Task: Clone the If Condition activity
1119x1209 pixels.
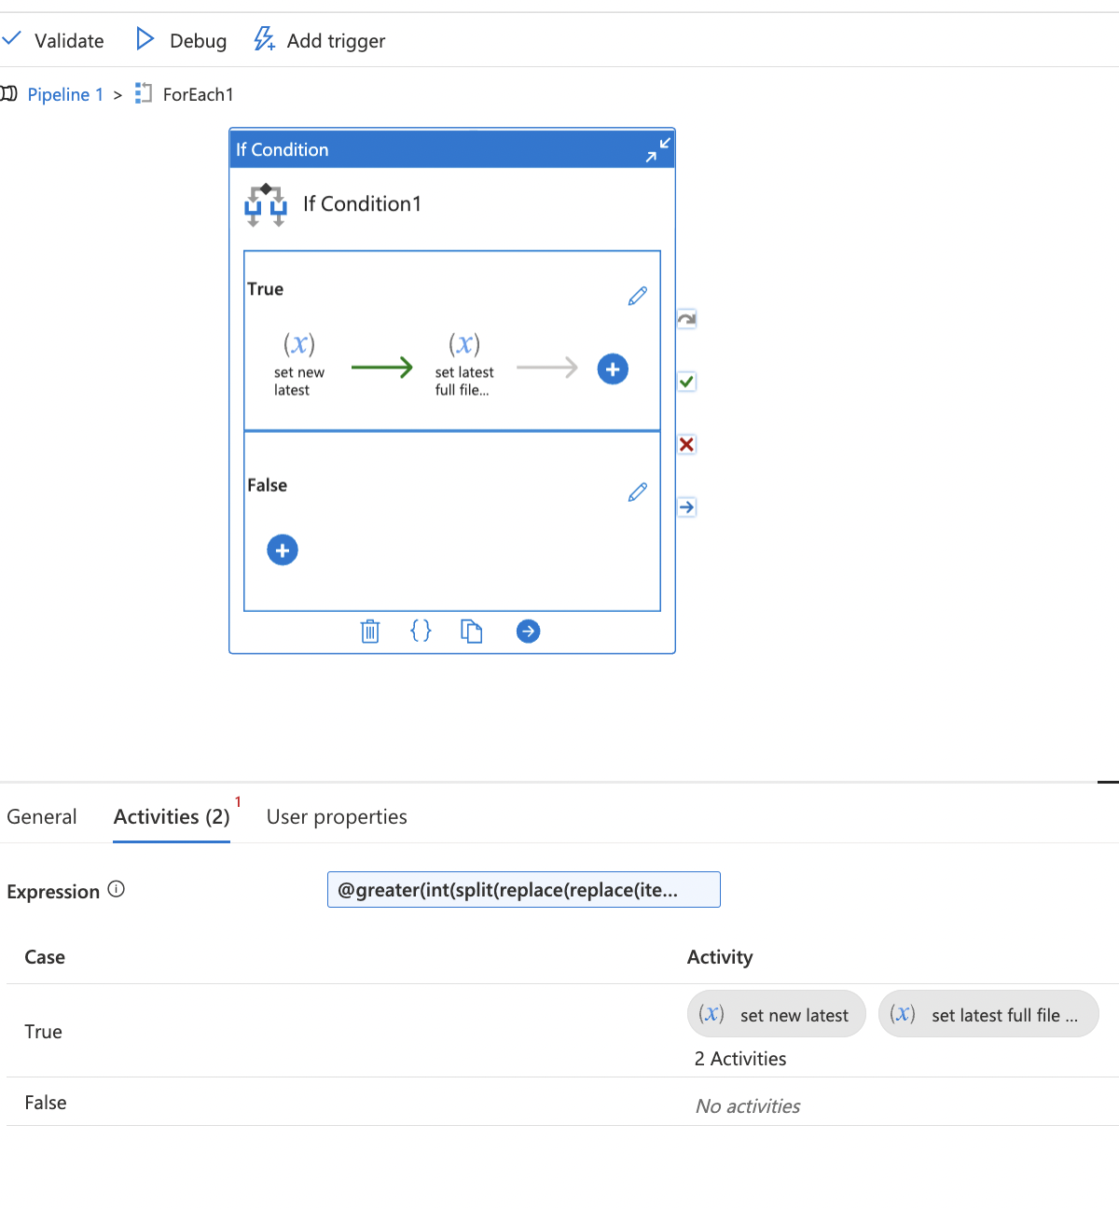Action: coord(472,632)
